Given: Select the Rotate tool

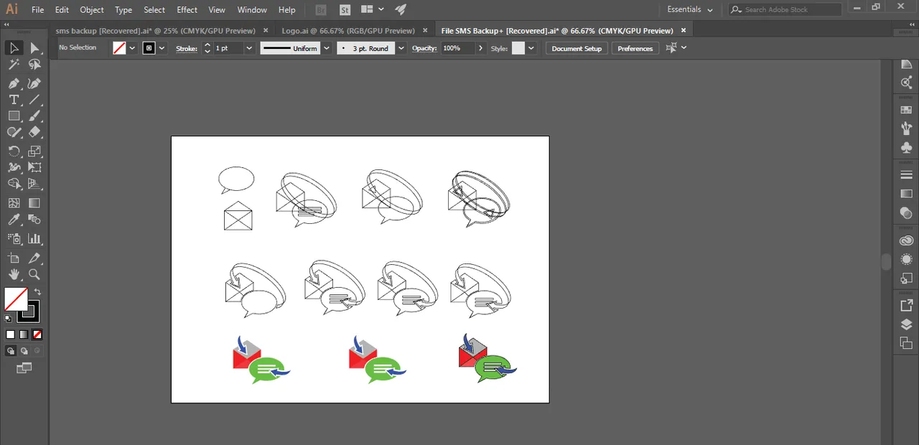Looking at the screenshot, I should (14, 151).
